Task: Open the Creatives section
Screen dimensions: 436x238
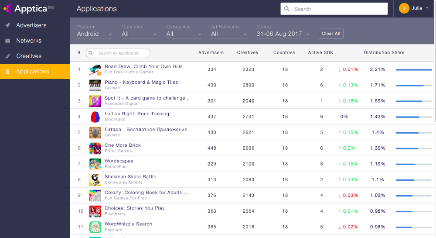Action: [35, 56]
